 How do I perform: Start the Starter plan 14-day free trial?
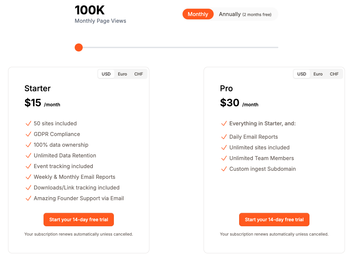pyautogui.click(x=79, y=220)
